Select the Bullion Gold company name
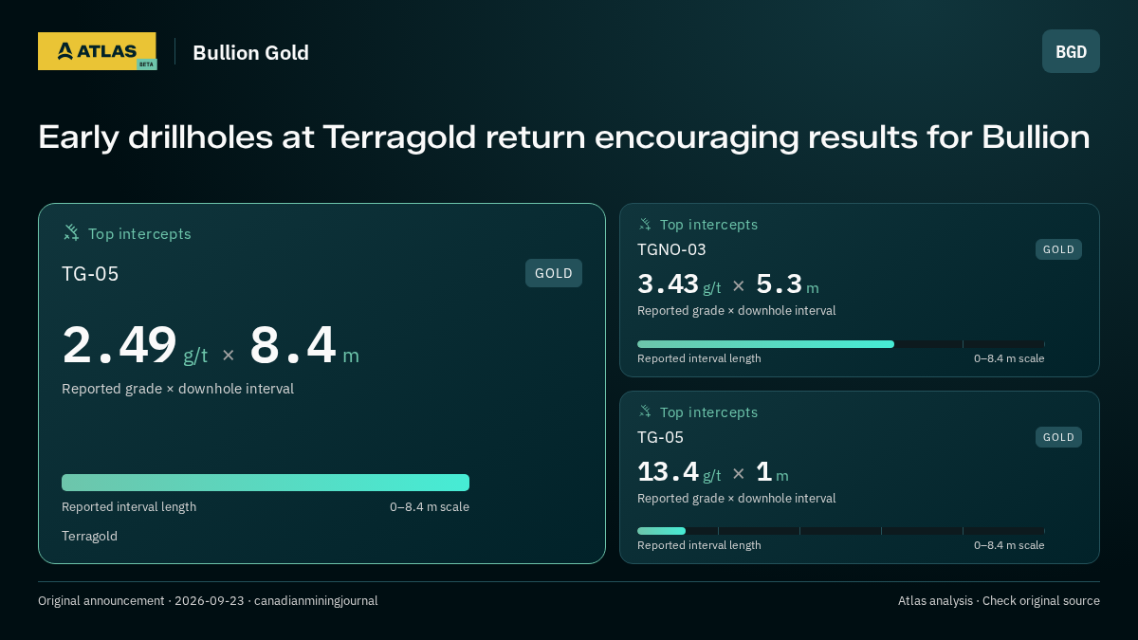1138x640 pixels. tap(250, 52)
